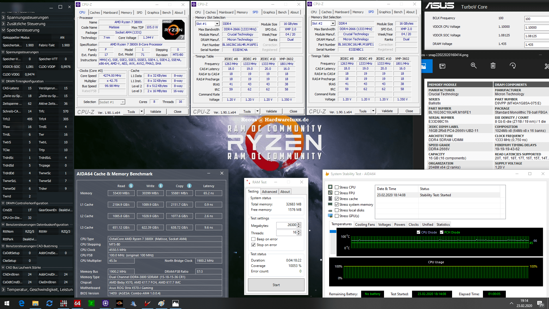Image resolution: width=549 pixels, height=309 pixels.
Task: Click Photos zoom in magnifier icon
Action: click(x=474, y=66)
